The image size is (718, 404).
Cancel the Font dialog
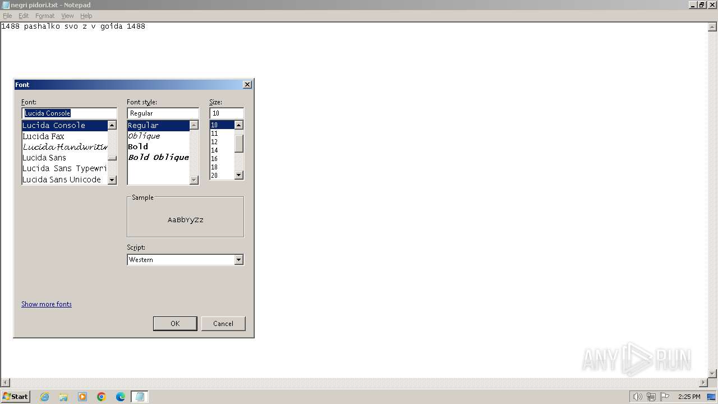(223, 323)
